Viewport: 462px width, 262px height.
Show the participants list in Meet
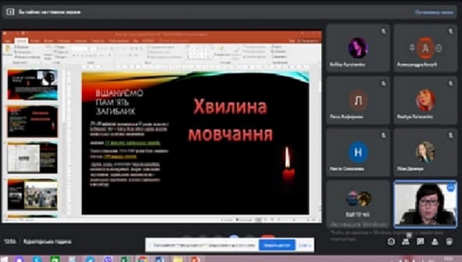(405, 242)
